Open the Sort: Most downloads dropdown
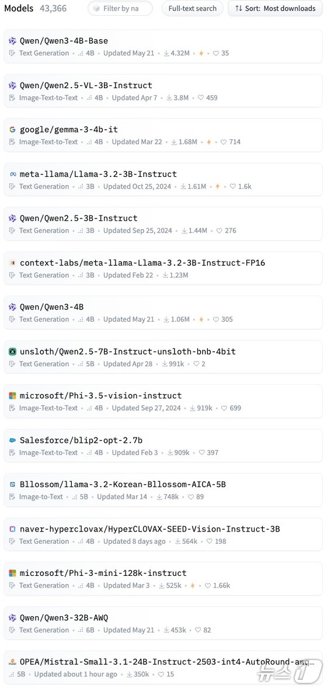This screenshot has height=688, width=327. click(x=275, y=8)
